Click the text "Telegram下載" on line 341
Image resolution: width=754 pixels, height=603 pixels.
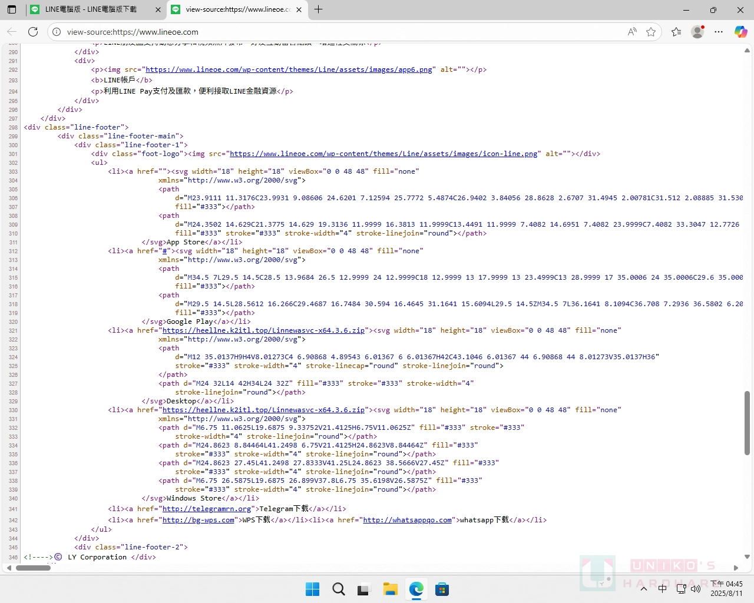(x=284, y=509)
